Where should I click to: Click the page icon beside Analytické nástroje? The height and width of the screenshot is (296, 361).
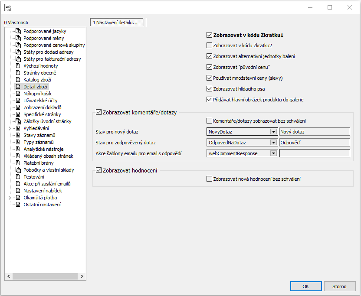click(x=18, y=149)
